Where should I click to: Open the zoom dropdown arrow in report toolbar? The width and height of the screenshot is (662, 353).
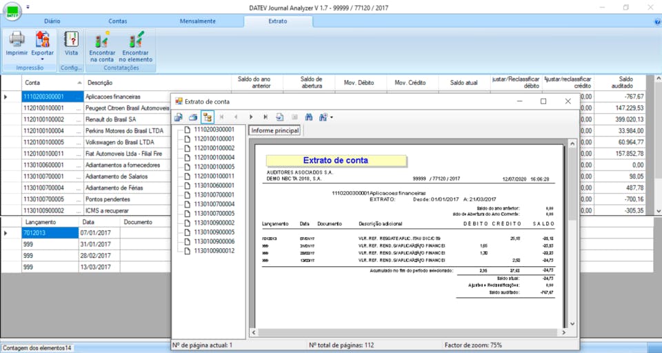tap(332, 117)
